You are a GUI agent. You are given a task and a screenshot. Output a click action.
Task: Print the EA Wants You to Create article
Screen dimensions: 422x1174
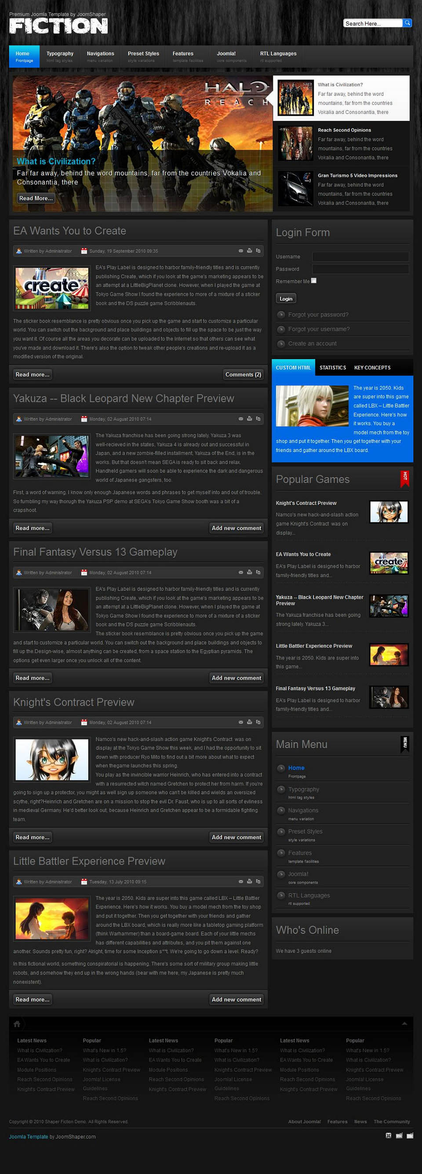(250, 251)
